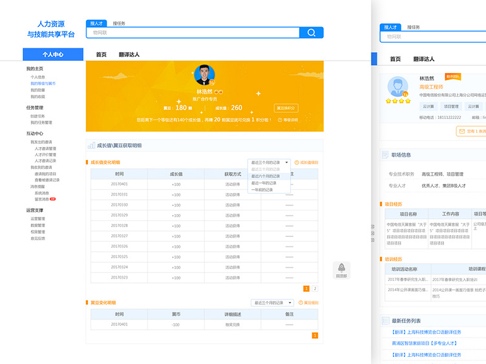Screen dimensions: 486x364
Task: Click page 1 under 翼豆变化明细 table
Action: [x=315, y=336]
